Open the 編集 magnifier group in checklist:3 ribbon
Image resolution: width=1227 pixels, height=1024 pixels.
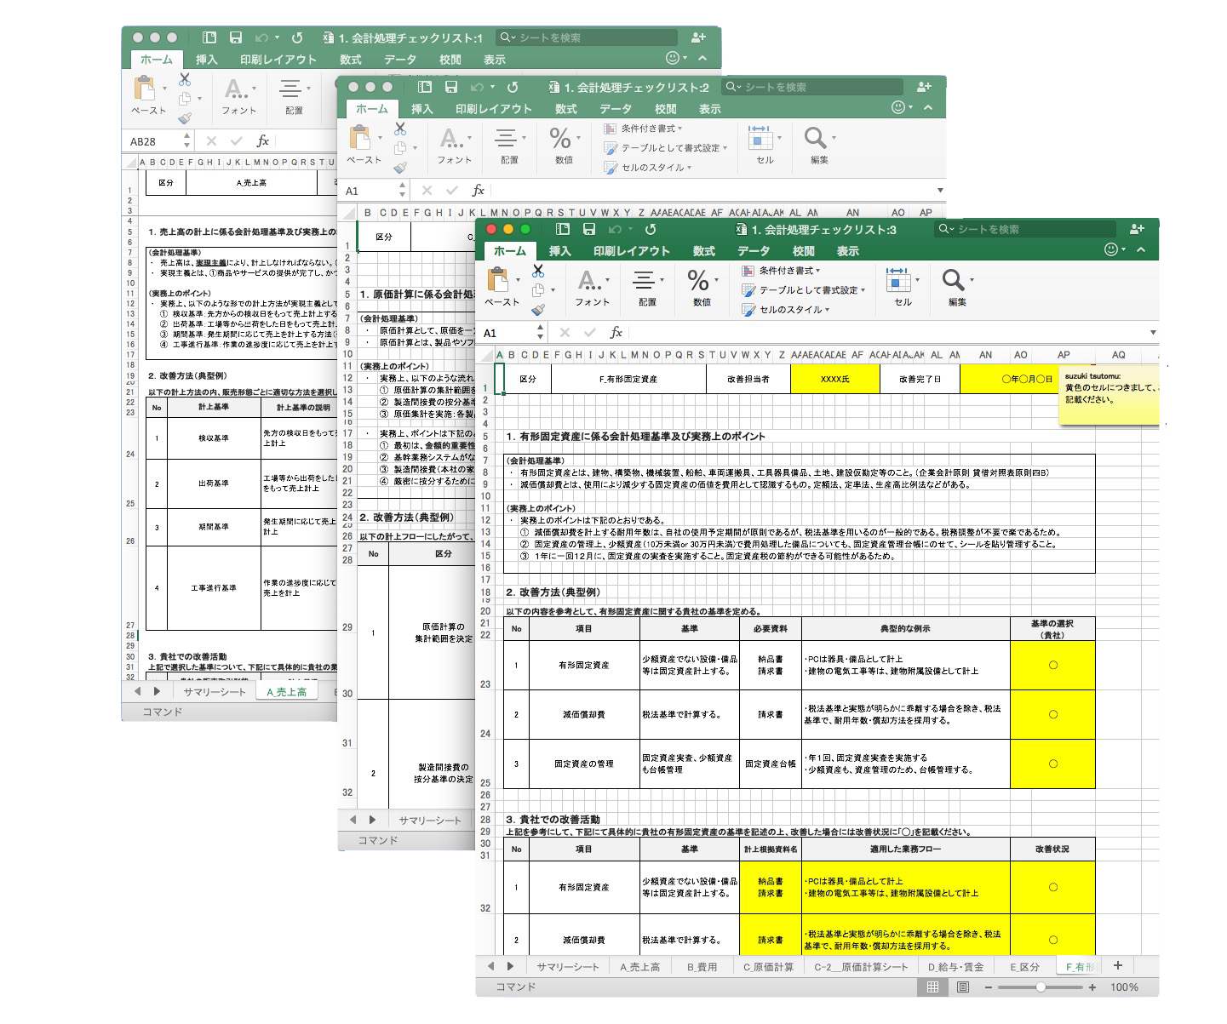pos(954,280)
